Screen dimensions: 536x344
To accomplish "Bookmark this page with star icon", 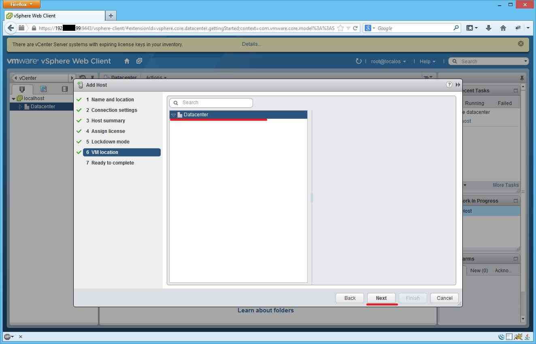I will [340, 28].
